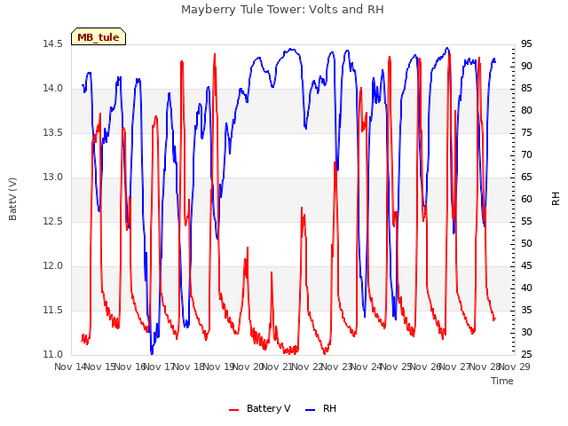Image resolution: width=568 pixels, height=426 pixels.
Task: Click the 80 tick on the RH axis
Action: pos(526,110)
